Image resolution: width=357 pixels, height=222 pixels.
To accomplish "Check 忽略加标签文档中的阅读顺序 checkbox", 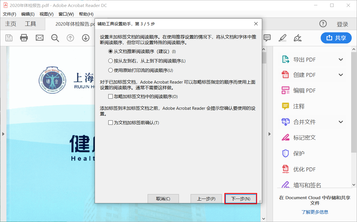I will point(110,97).
